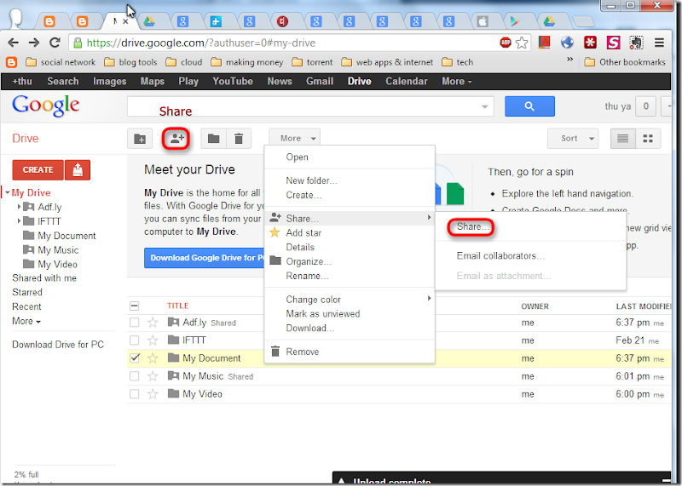Collapse the My Drive tree arrow
This screenshot has height=486, width=682.
(x=8, y=192)
